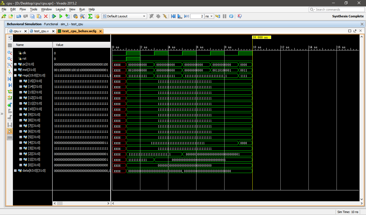Click the Previous Transition icon
Image resolution: width=366 pixels, height=215 pixels.
(x=10, y=91)
